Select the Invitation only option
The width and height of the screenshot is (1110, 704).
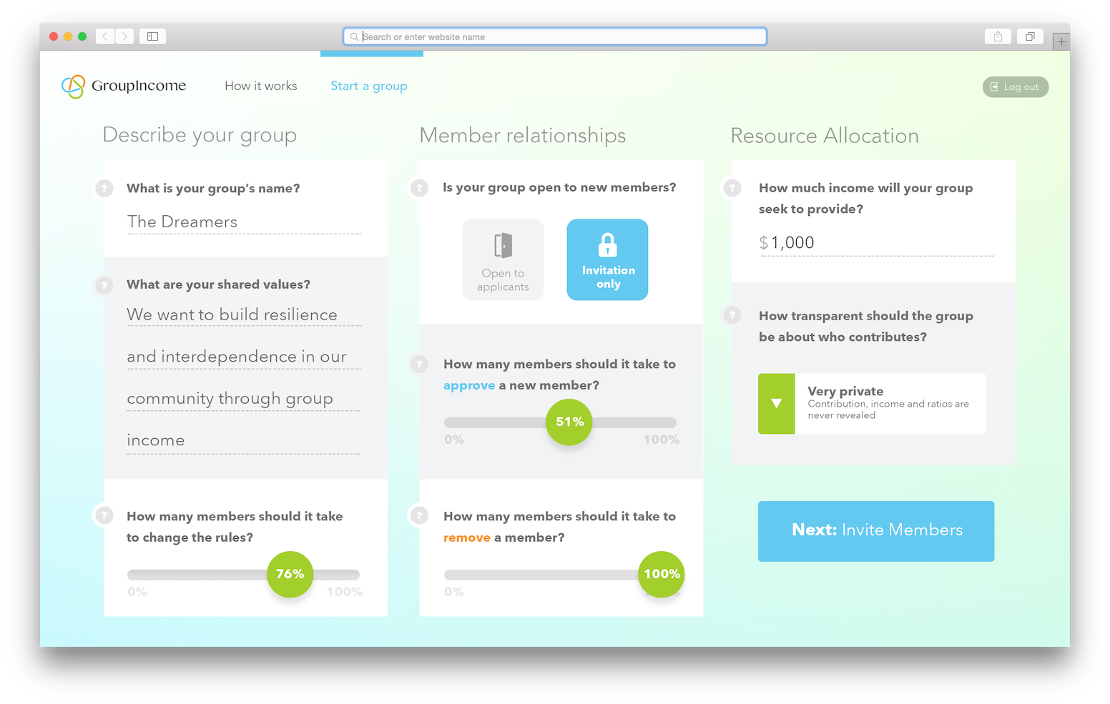point(608,259)
